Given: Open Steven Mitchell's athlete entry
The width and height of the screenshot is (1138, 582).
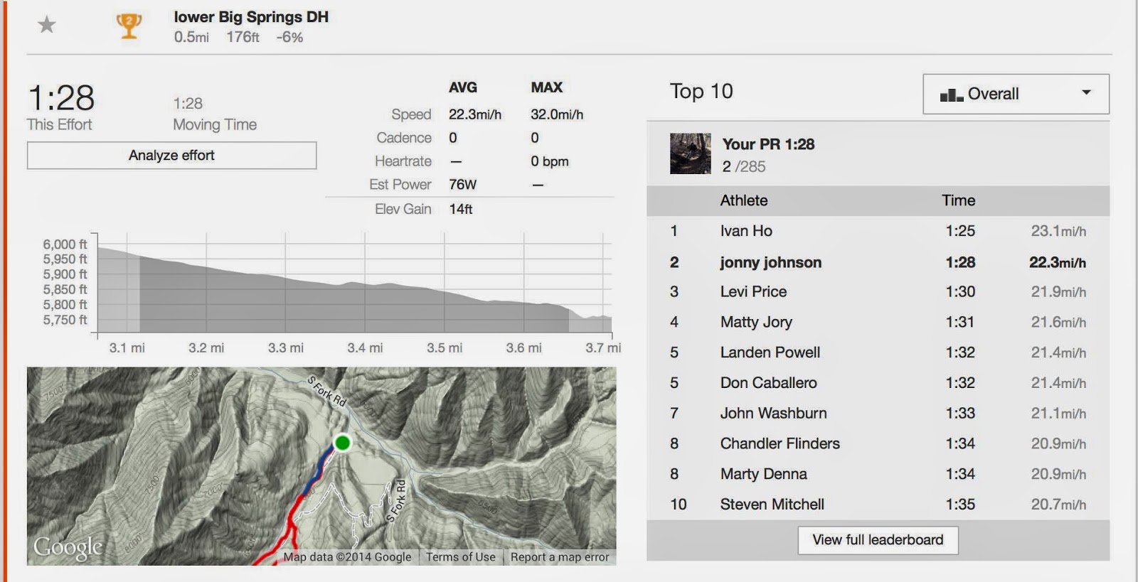Looking at the screenshot, I should (772, 505).
